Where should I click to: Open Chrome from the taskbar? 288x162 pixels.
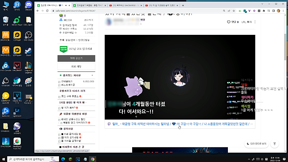93,159
